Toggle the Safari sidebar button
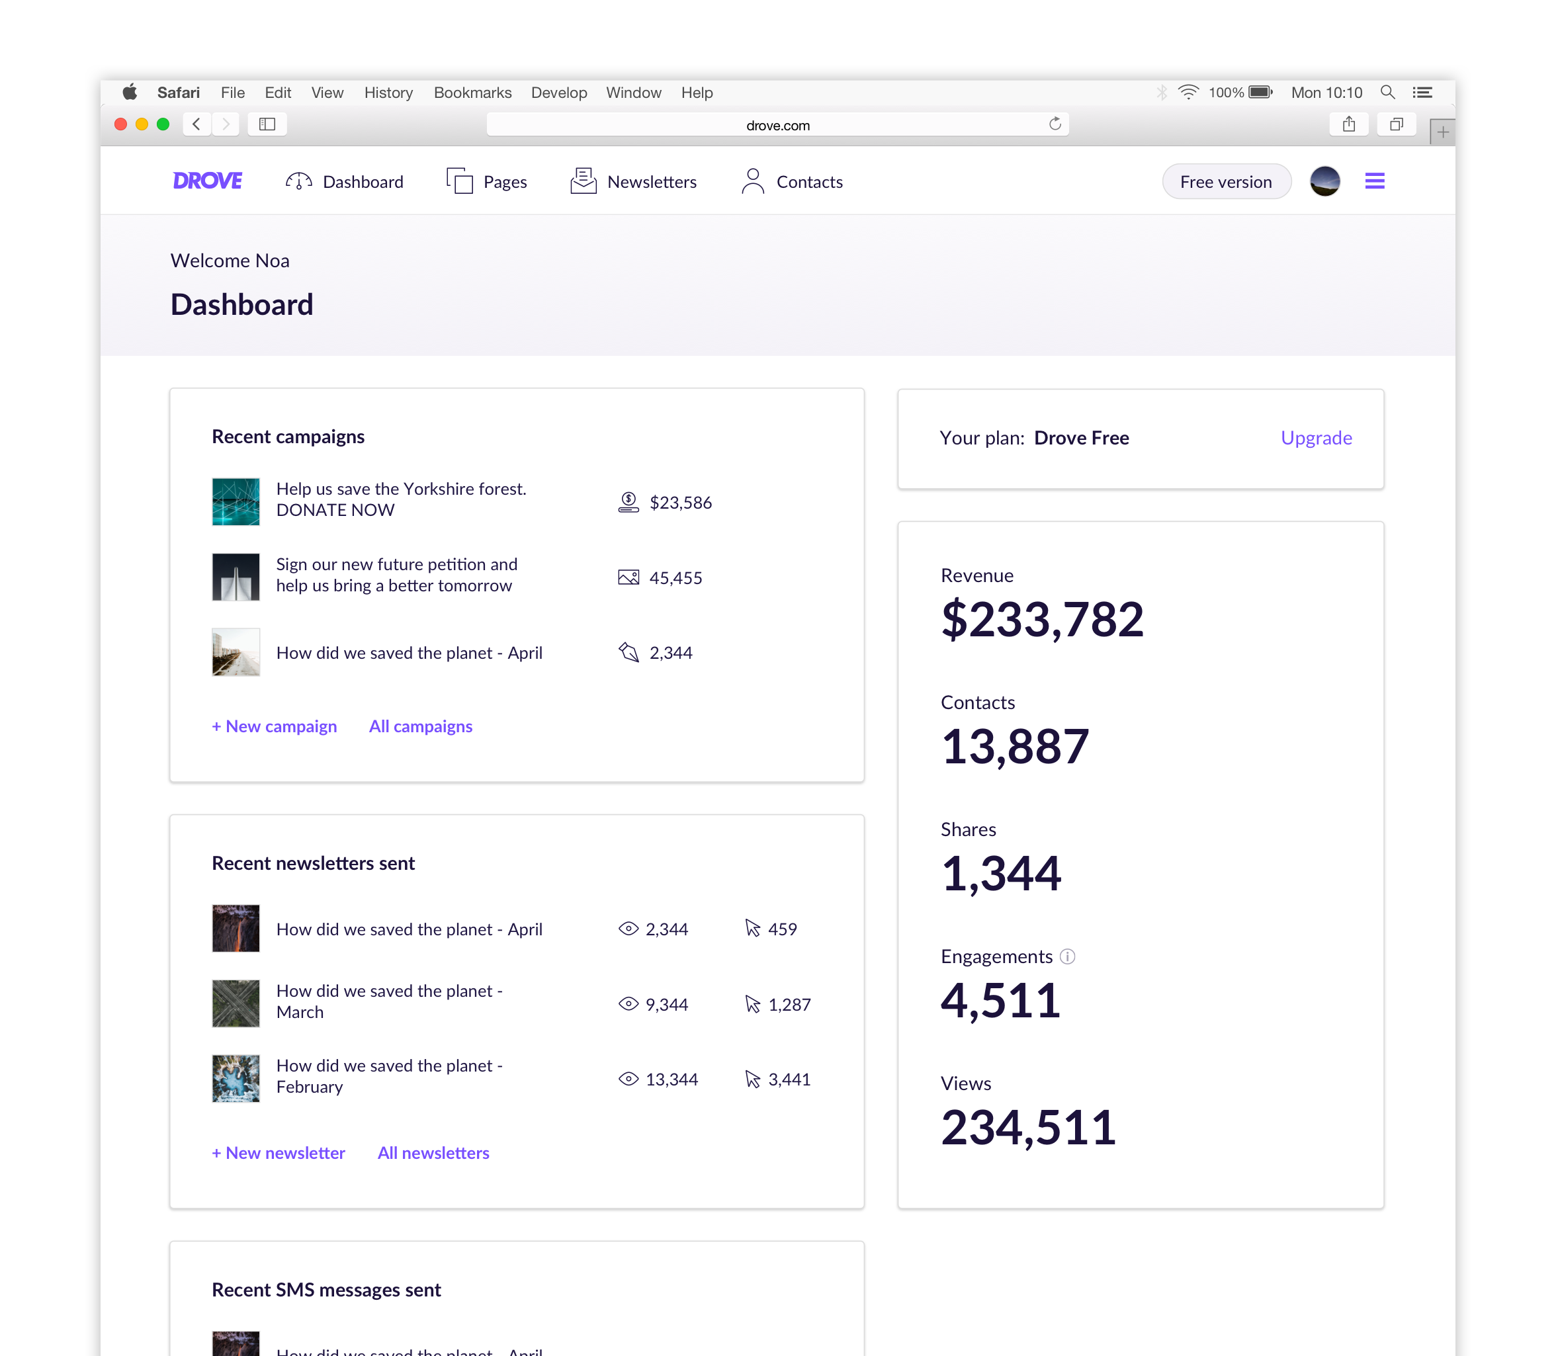Image resolution: width=1560 pixels, height=1356 pixels. pos(267,124)
